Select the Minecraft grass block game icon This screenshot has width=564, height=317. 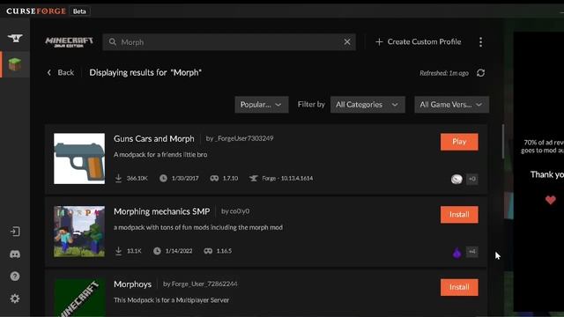[15, 64]
